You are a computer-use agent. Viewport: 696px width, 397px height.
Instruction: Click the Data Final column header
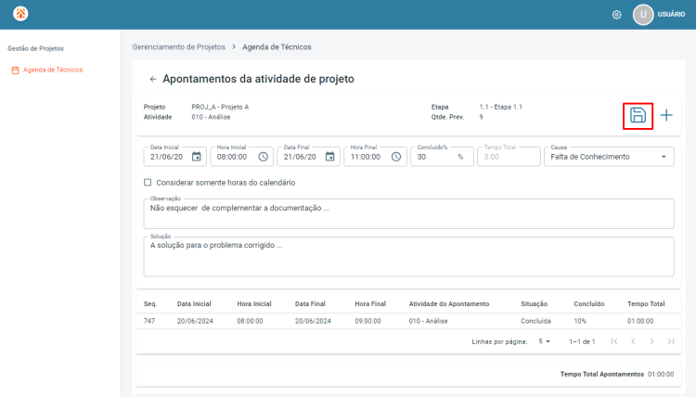click(x=310, y=304)
